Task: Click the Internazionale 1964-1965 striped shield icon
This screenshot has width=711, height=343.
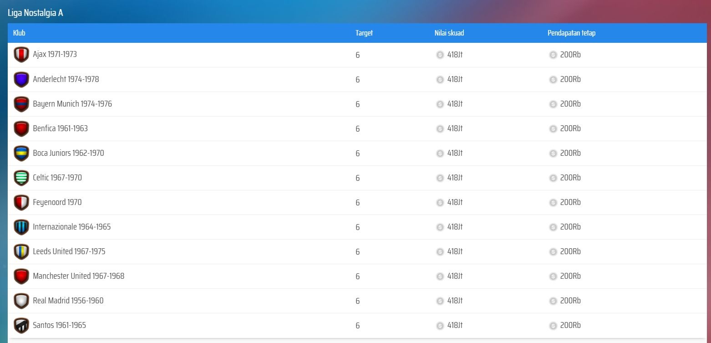Action: pyautogui.click(x=21, y=227)
